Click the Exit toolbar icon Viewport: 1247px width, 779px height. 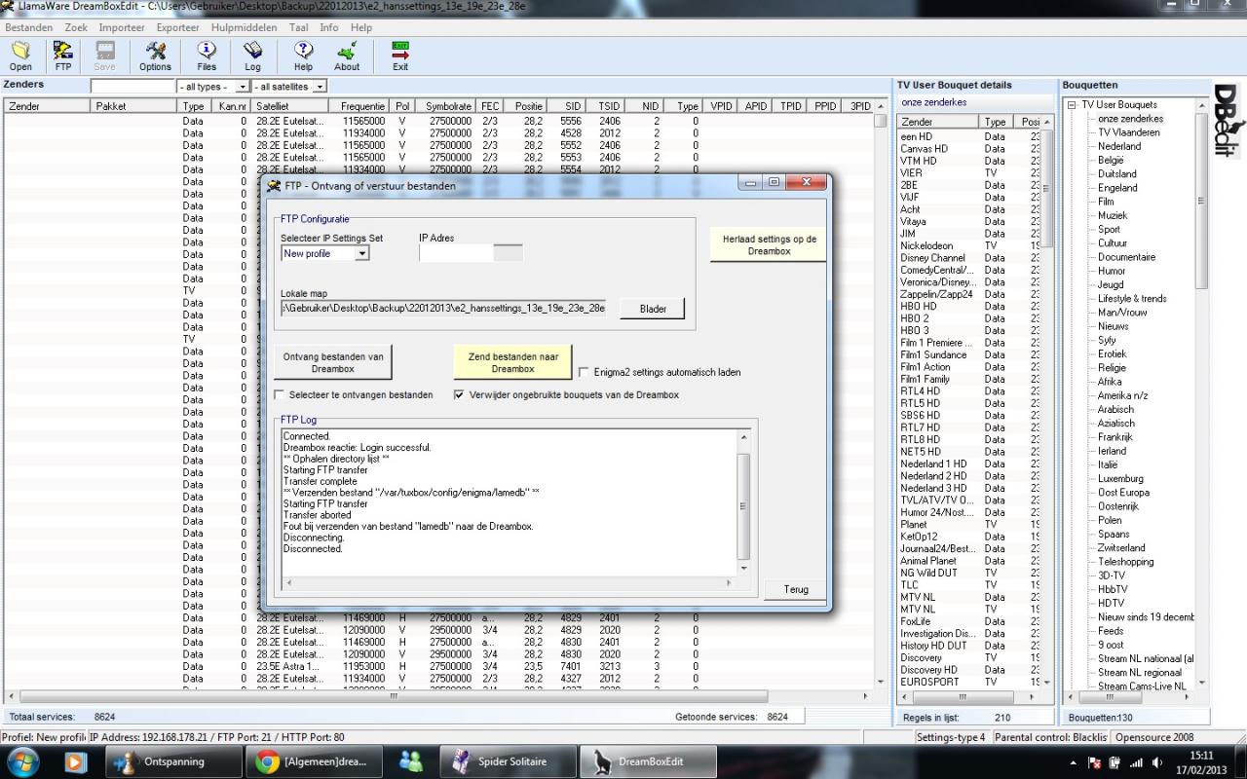pyautogui.click(x=400, y=56)
